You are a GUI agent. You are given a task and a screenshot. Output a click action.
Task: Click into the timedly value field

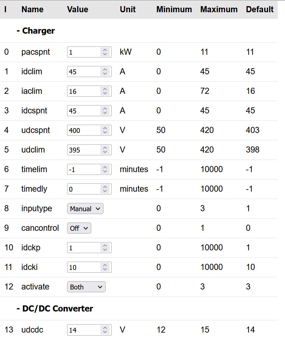[x=84, y=189]
